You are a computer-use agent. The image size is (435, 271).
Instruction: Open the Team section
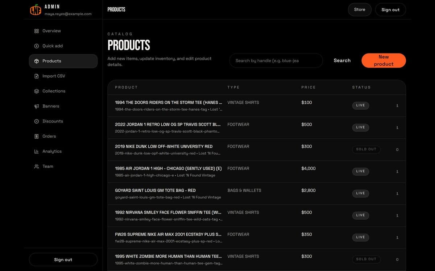(63, 167)
